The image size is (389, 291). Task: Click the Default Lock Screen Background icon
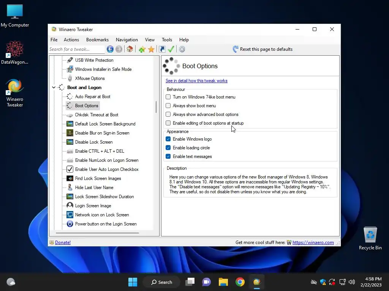tap(70, 124)
